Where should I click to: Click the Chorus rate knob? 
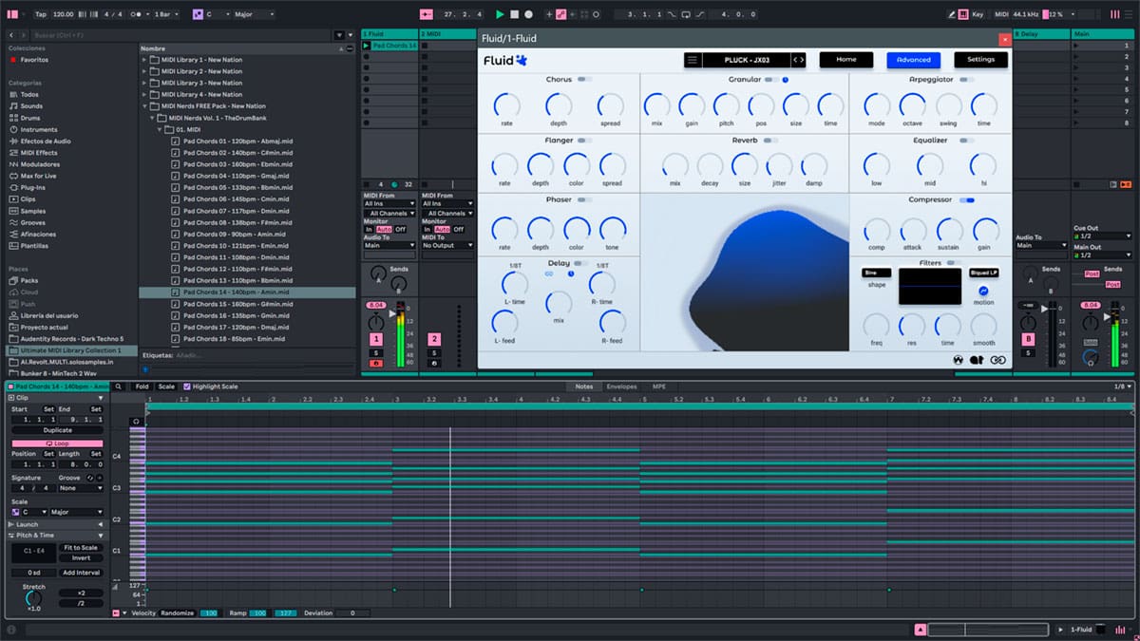(507, 105)
